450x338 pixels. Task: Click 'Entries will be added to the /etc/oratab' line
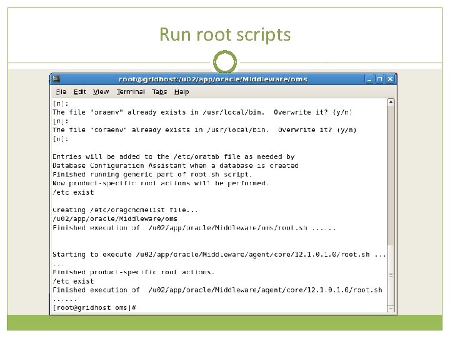click(x=174, y=157)
